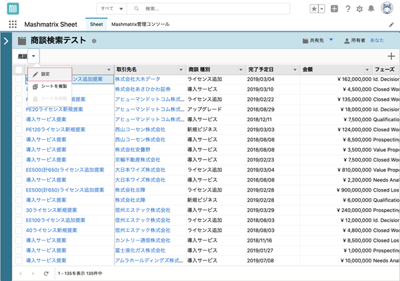The height and width of the screenshot is (281, 400).
Task: Open the setup gear icon
Action: [359, 9]
